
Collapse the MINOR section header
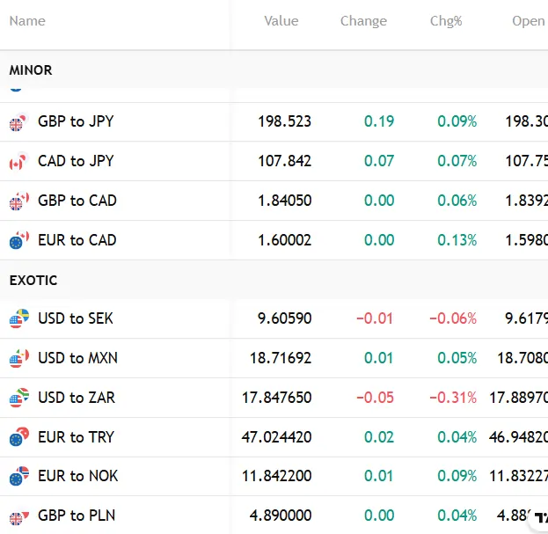coord(31,70)
